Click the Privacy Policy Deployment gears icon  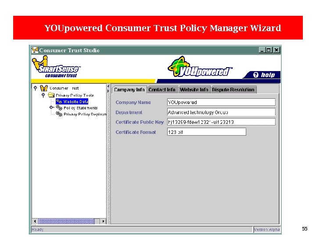point(59,114)
